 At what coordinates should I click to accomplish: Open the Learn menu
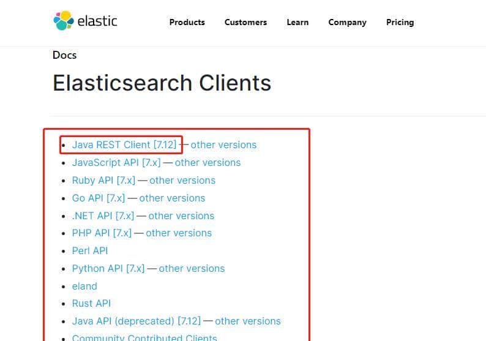coord(297,22)
